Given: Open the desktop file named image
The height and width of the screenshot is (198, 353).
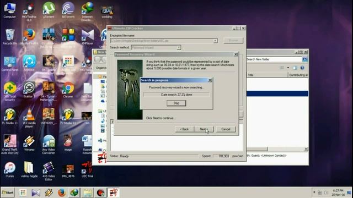Looking at the screenshot, I should 68,143.
